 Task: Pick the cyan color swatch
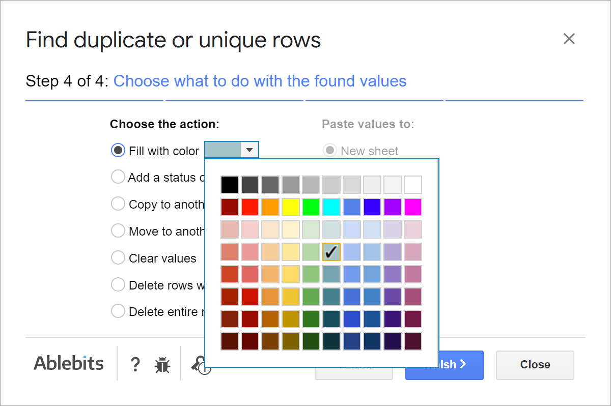pos(331,207)
